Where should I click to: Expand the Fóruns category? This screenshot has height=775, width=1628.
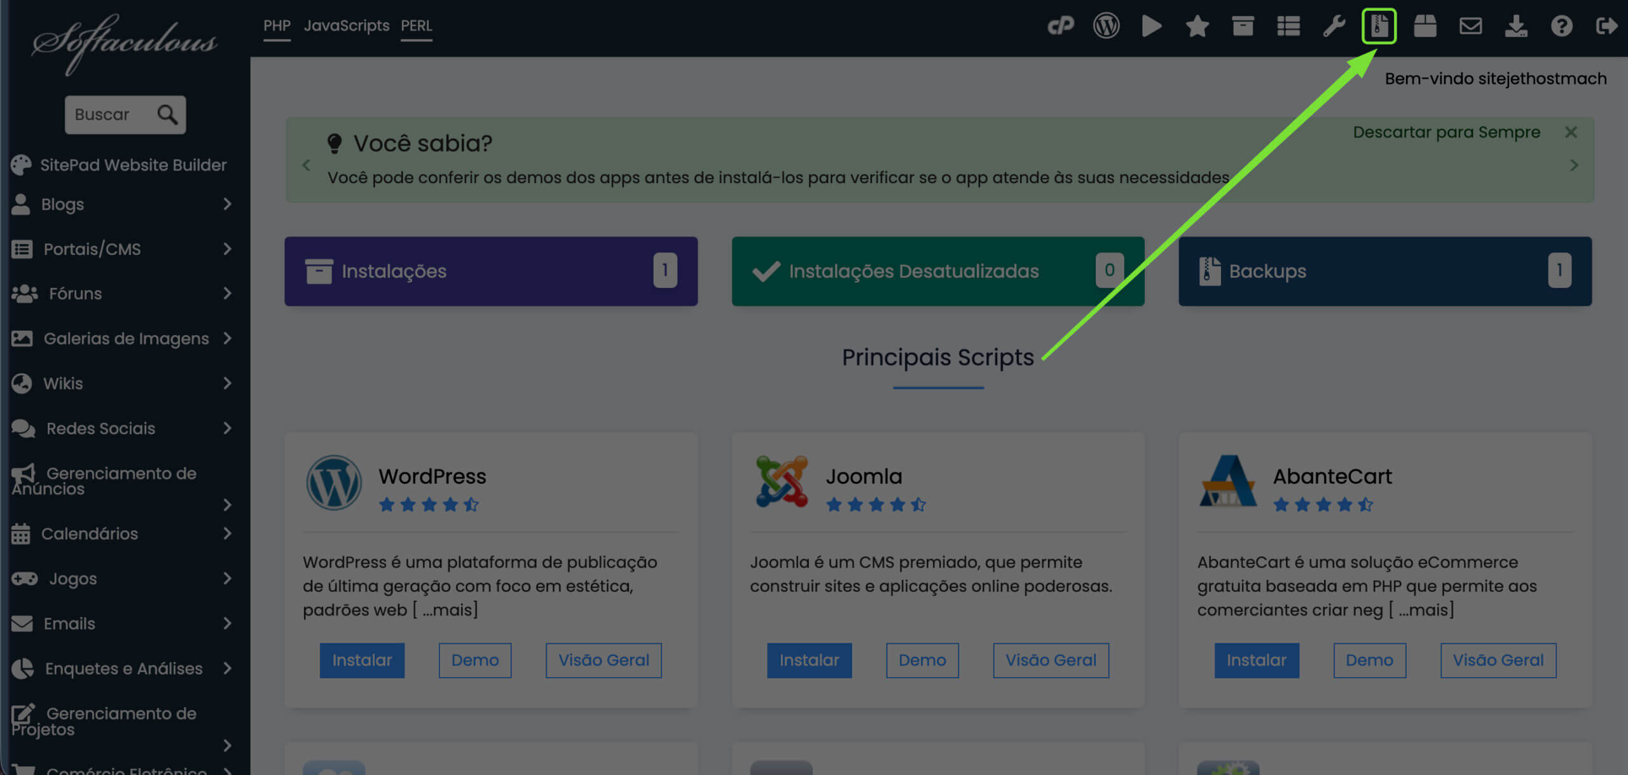coord(121,294)
